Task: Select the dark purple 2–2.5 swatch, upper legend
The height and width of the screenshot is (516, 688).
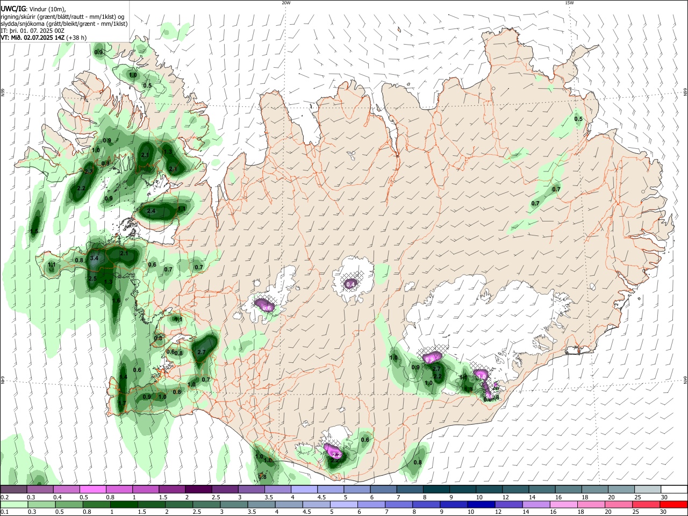Action: pyautogui.click(x=198, y=490)
